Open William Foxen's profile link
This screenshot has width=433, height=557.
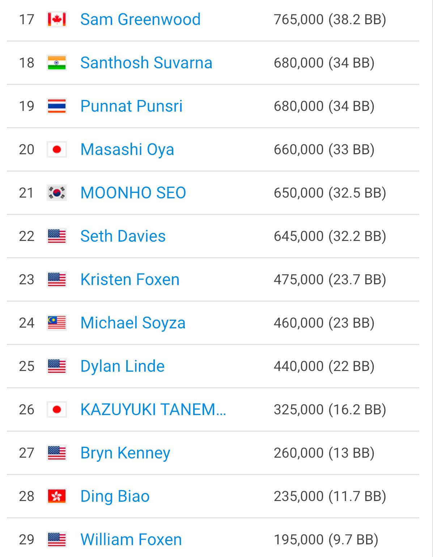tap(131, 540)
